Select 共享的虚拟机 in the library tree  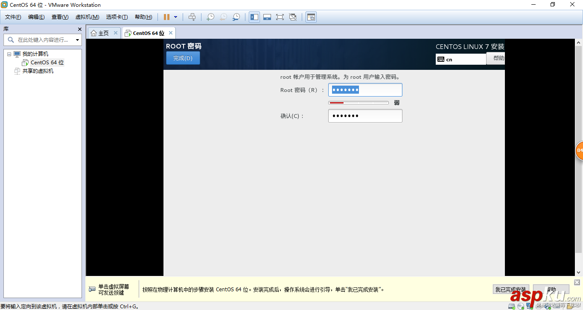(38, 71)
